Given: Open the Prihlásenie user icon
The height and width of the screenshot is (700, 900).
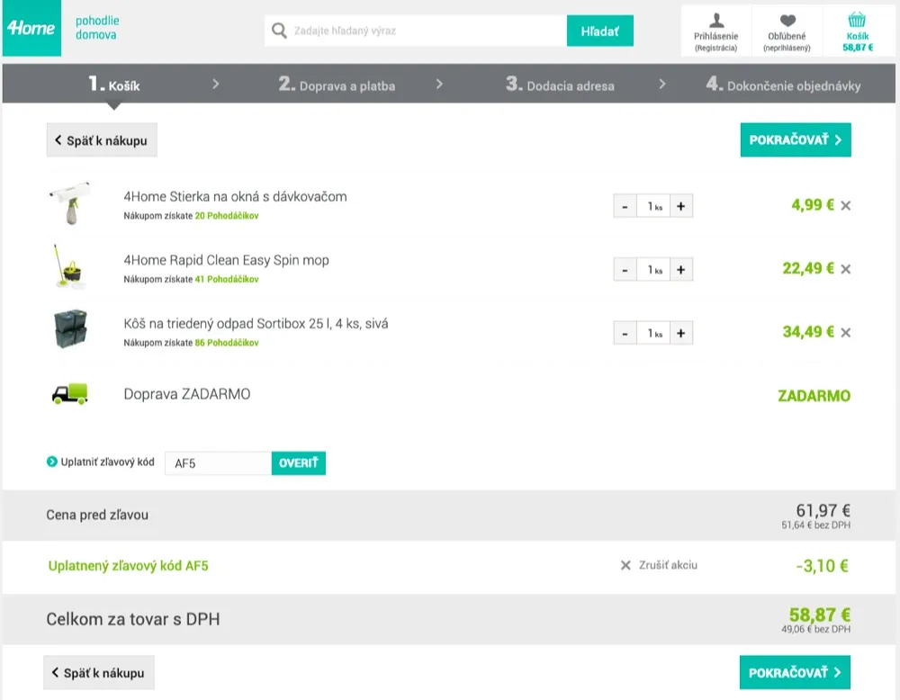Looking at the screenshot, I should [715, 21].
